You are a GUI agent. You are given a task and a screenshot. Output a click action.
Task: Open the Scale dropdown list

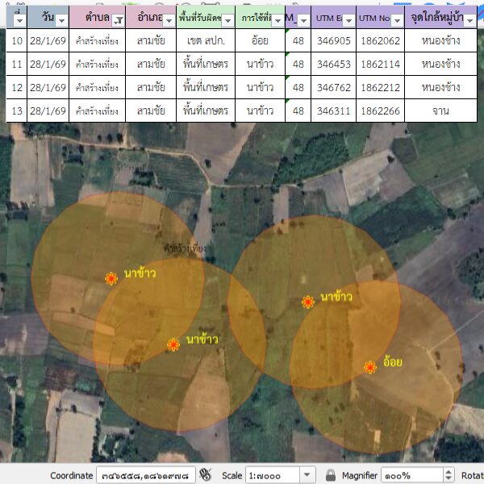pyautogui.click(x=307, y=475)
